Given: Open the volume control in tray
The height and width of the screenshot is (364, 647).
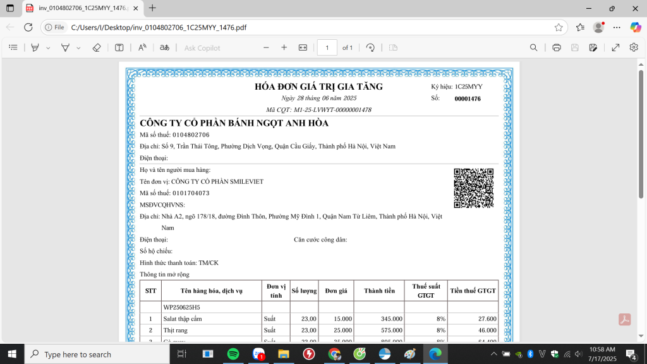Looking at the screenshot, I should pos(579,354).
